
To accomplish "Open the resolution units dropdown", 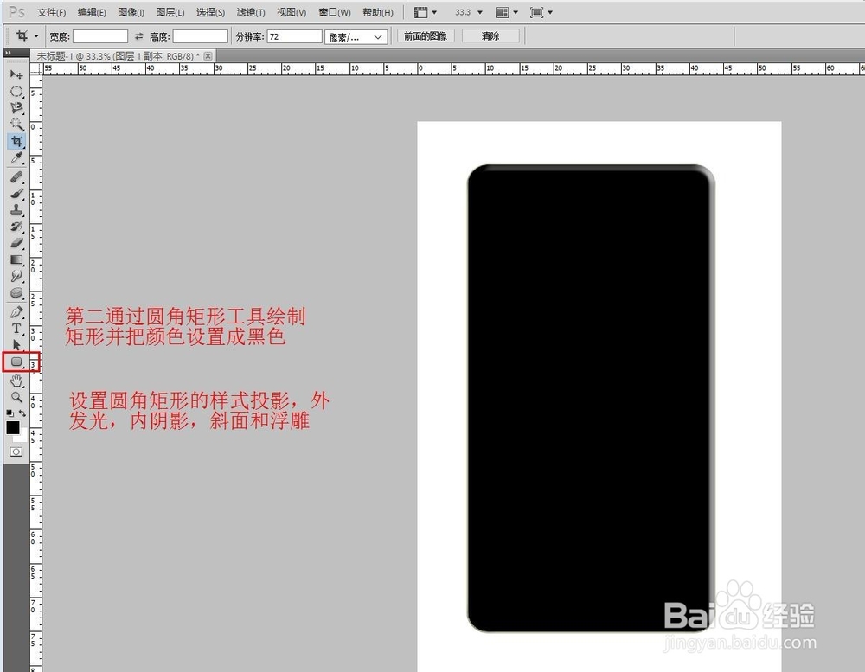I will (x=356, y=37).
